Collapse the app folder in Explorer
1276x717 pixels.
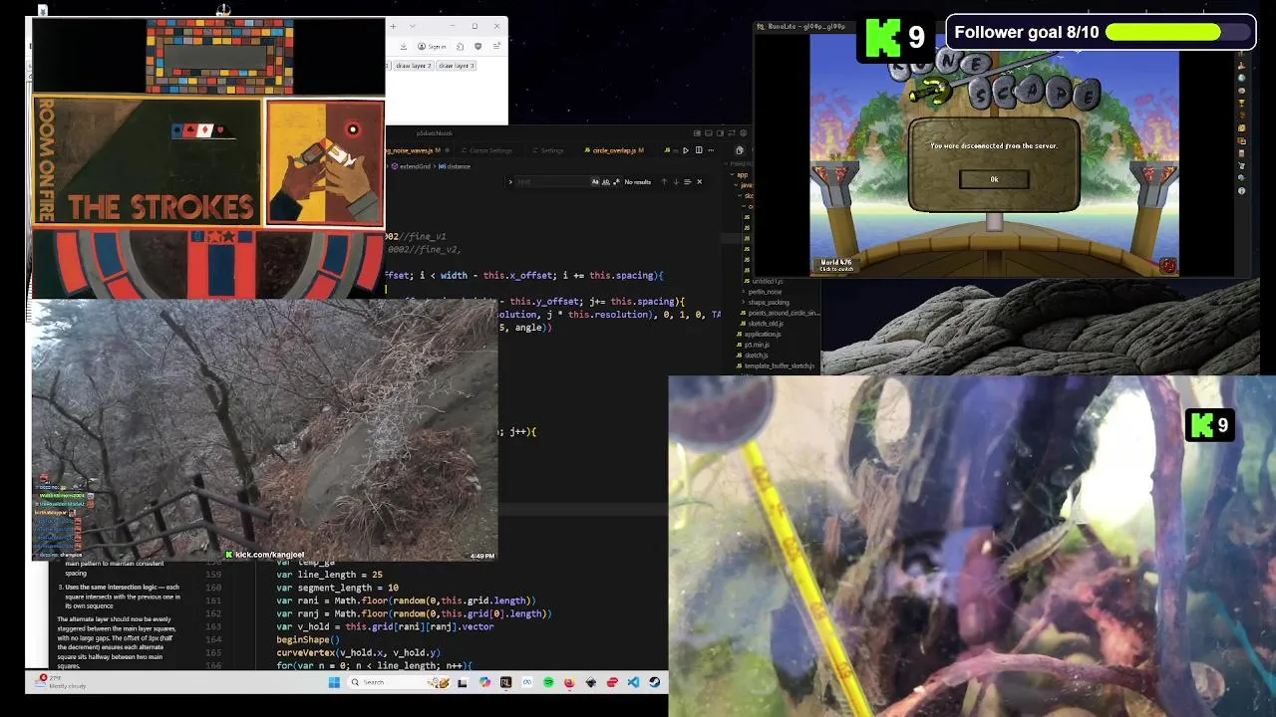coord(742,174)
